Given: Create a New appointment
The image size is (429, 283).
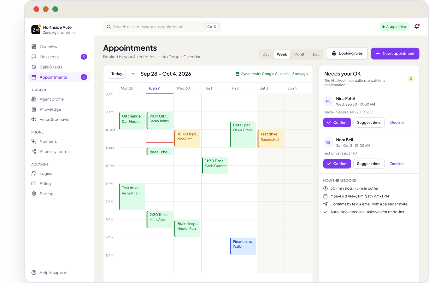Looking at the screenshot, I should pos(395,54).
